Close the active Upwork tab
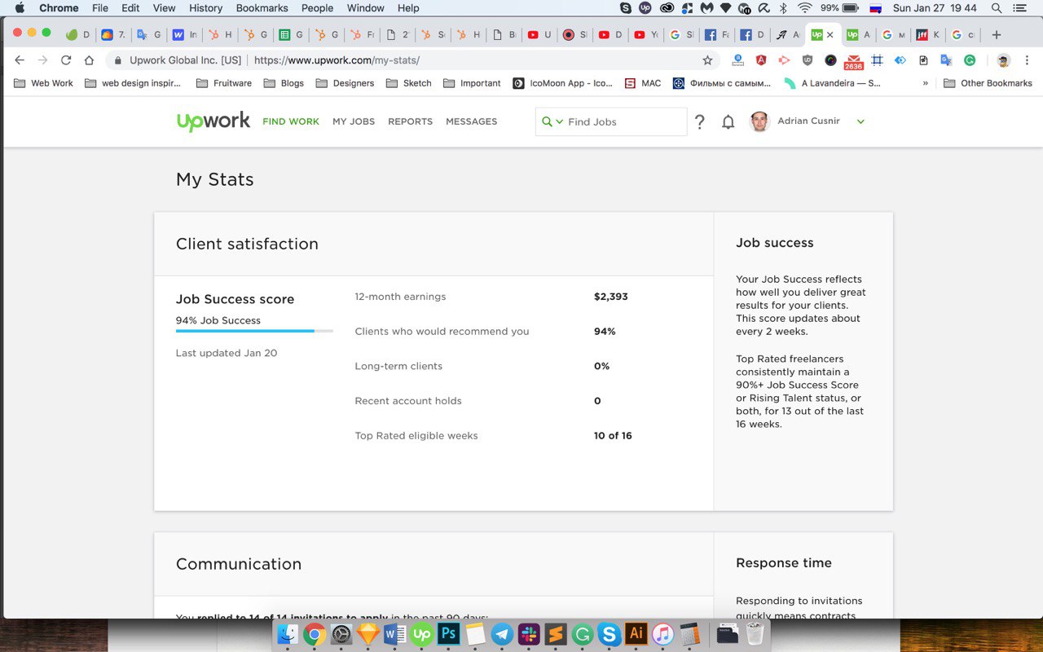Viewport: 1043px width, 652px height. pyautogui.click(x=830, y=35)
